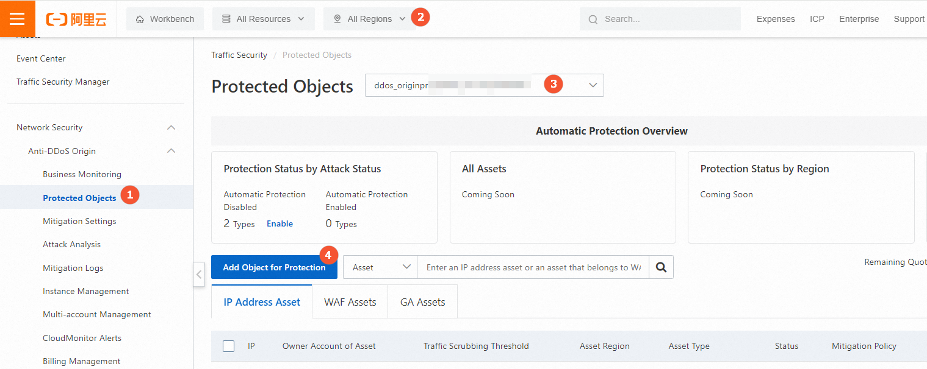927x369 pixels.
Task: Click the magnifier search button beside asset field
Action: click(x=661, y=267)
